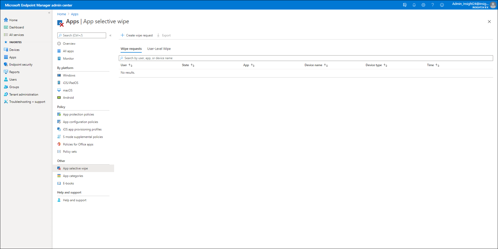Click the user account avatar
This screenshot has height=249, width=498.
point(493,5)
